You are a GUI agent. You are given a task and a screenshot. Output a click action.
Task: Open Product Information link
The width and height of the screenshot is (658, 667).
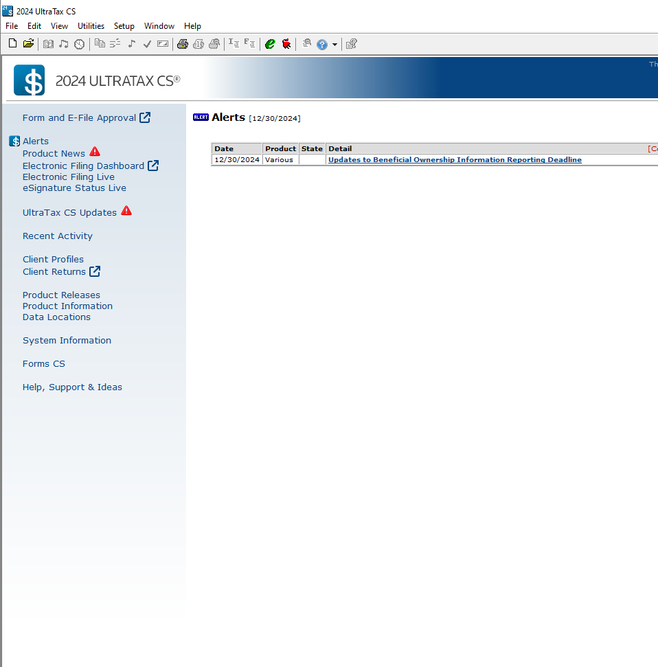[67, 306]
